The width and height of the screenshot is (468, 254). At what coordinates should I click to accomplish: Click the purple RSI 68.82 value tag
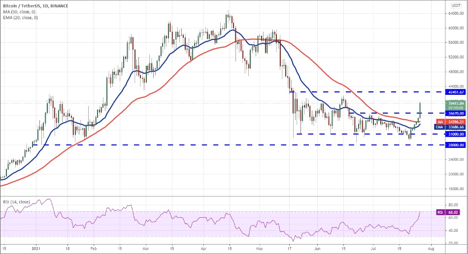click(x=449, y=212)
